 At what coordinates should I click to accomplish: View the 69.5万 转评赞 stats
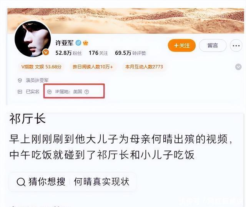click(x=130, y=53)
